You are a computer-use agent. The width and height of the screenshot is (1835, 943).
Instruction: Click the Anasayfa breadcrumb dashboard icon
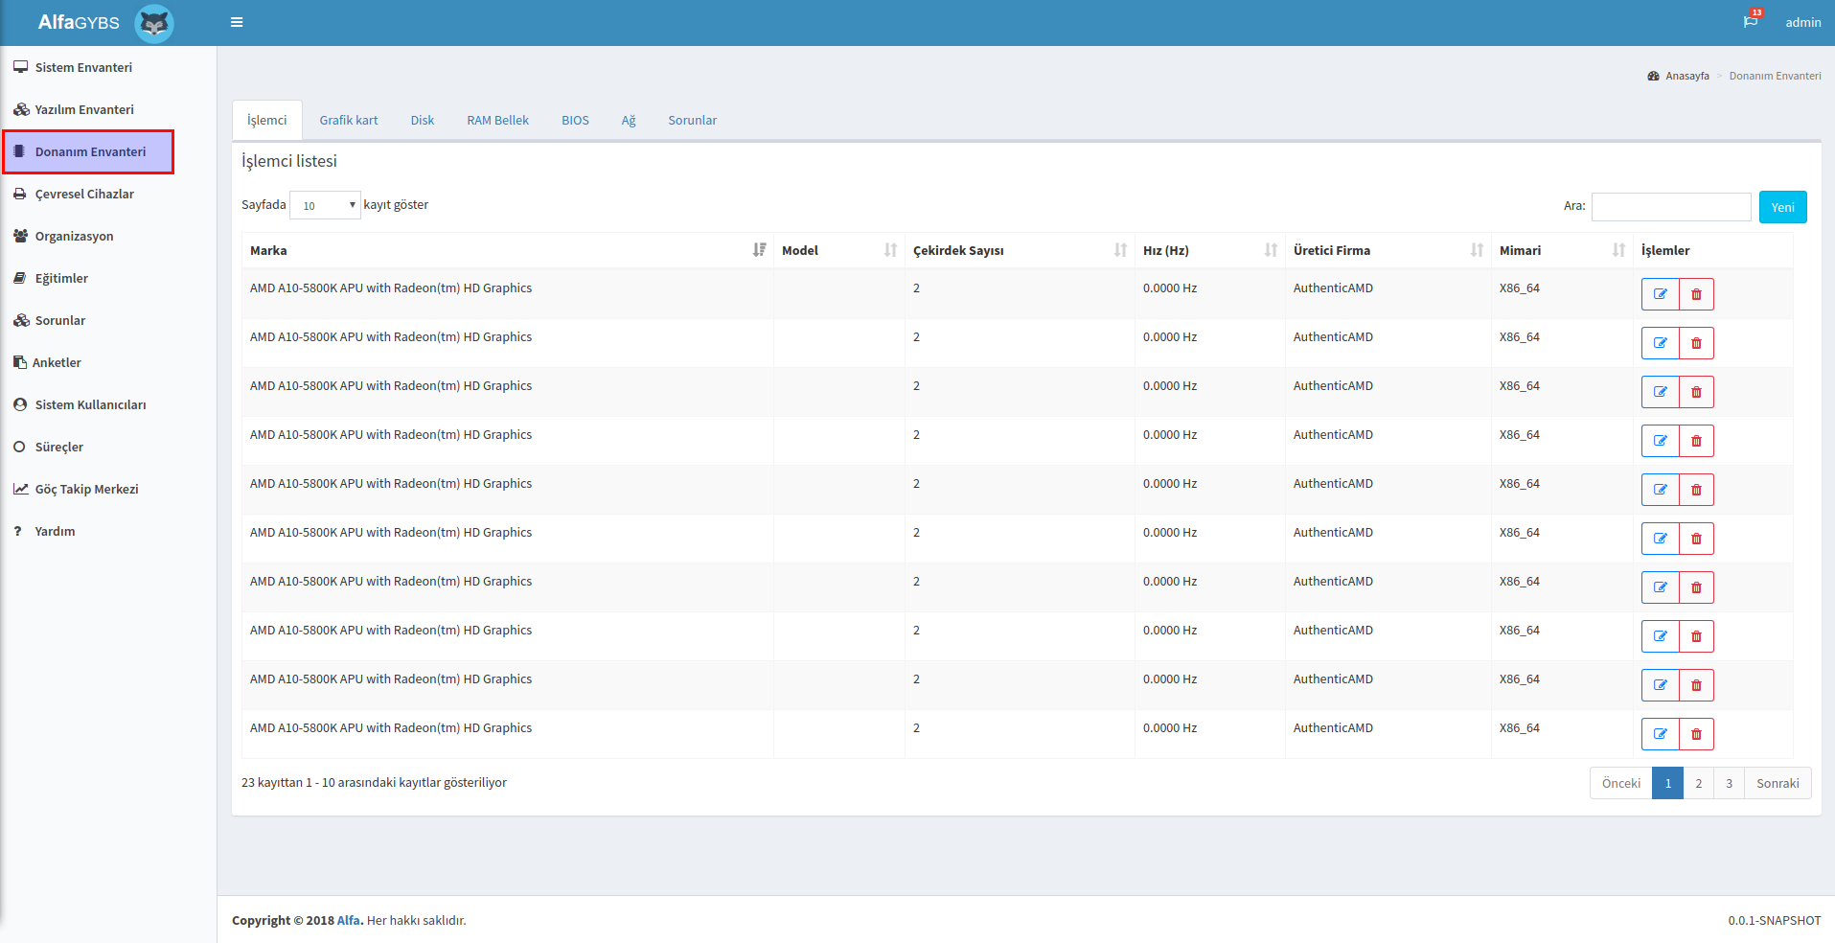point(1654,76)
